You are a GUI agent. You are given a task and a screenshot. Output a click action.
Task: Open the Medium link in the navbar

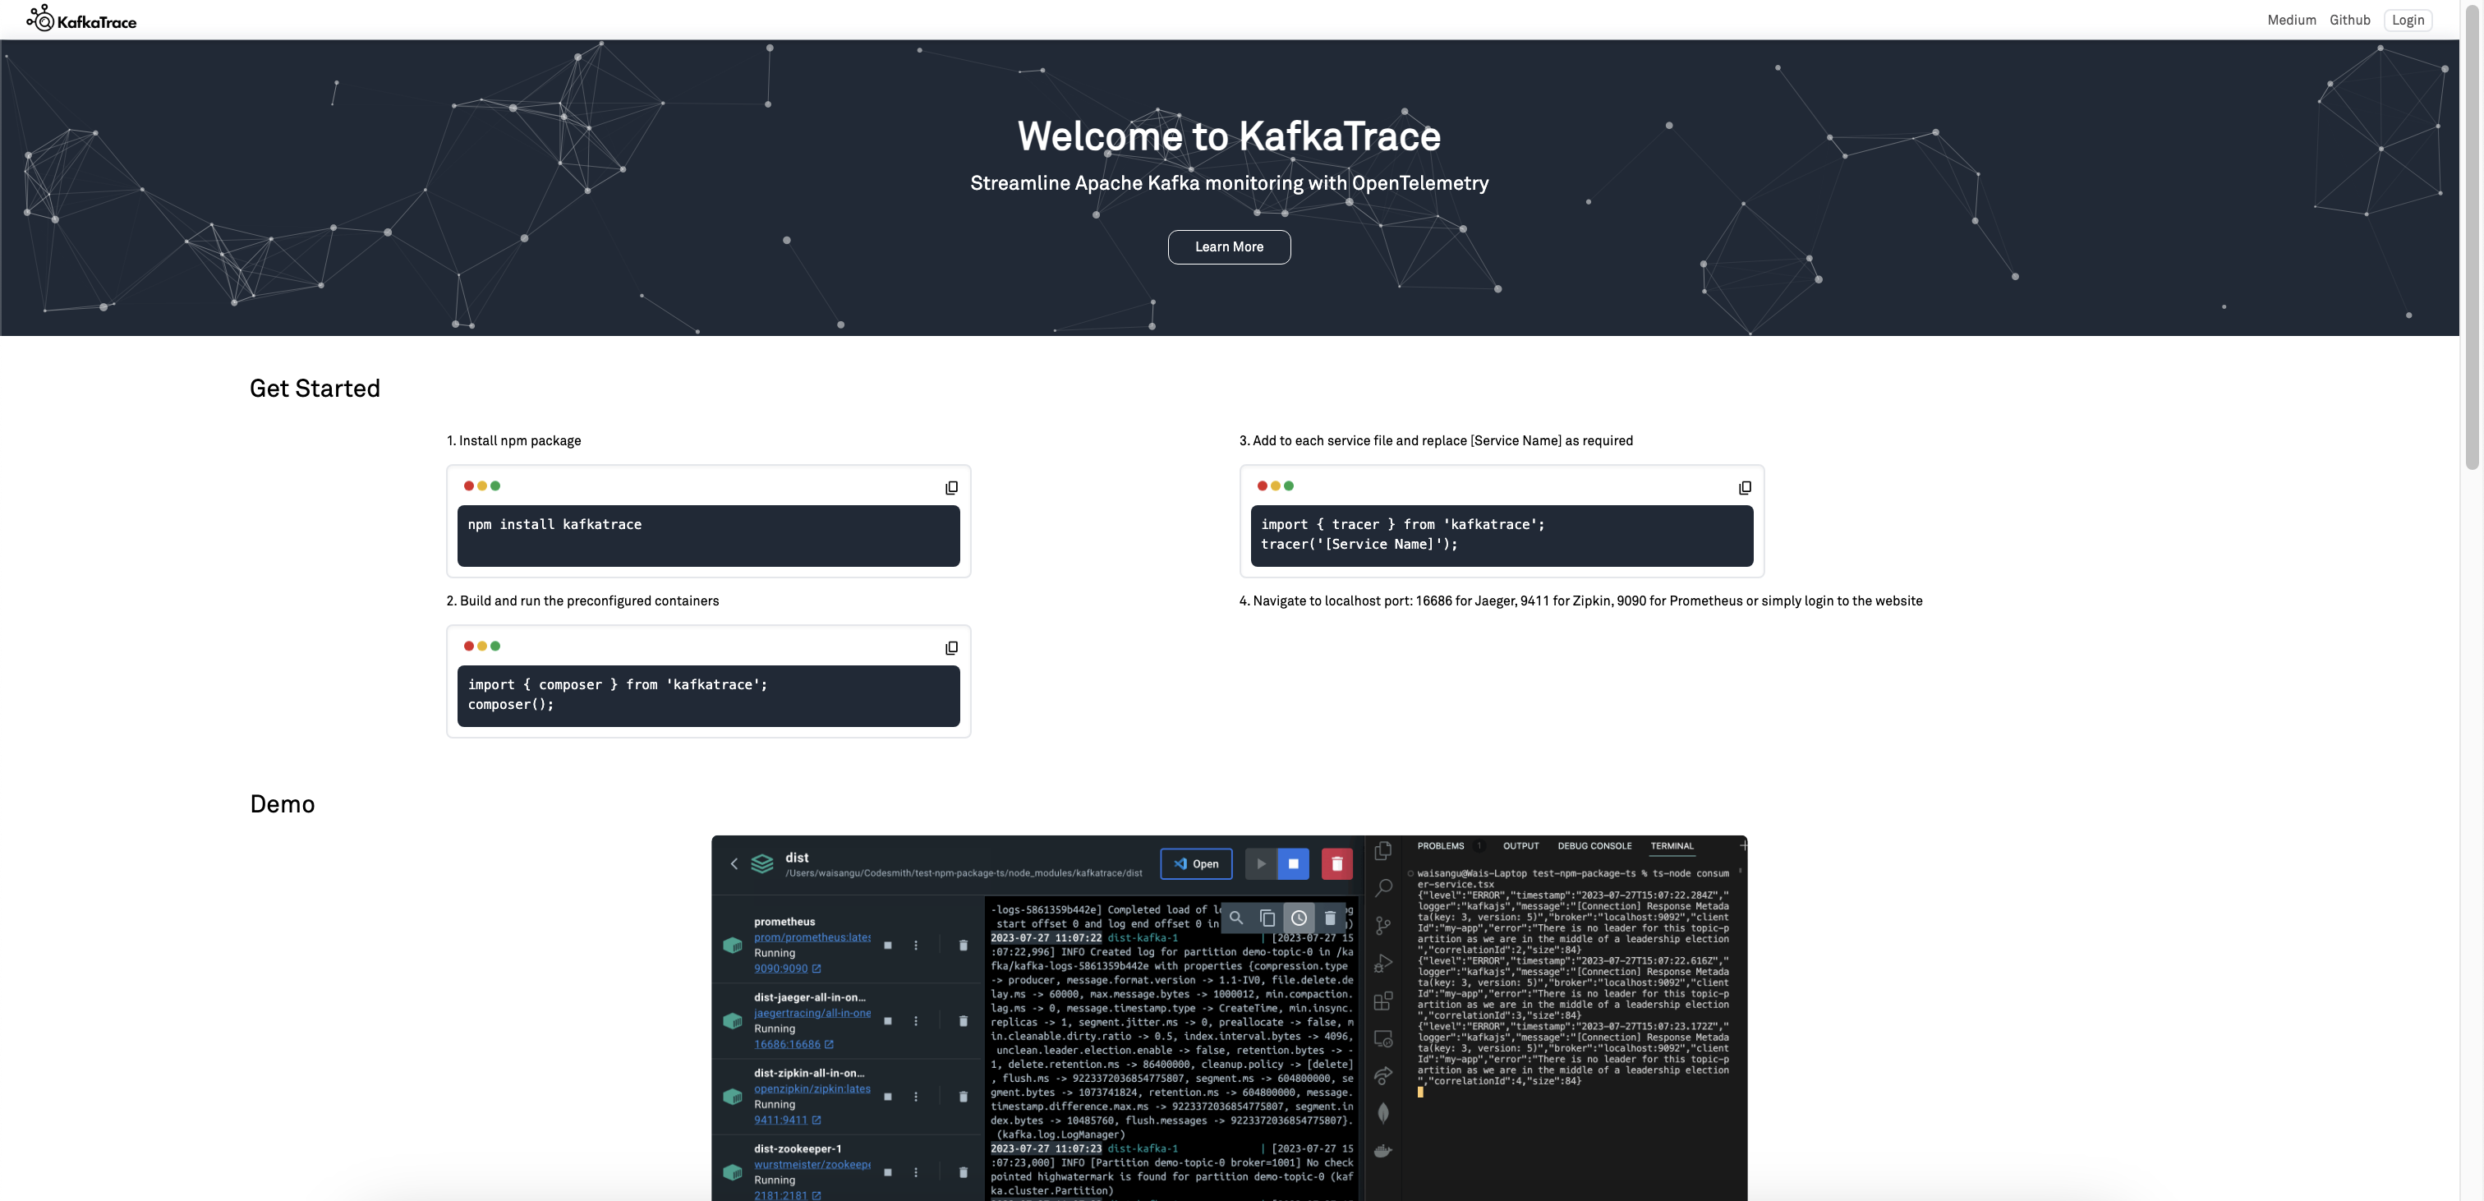[2291, 21]
